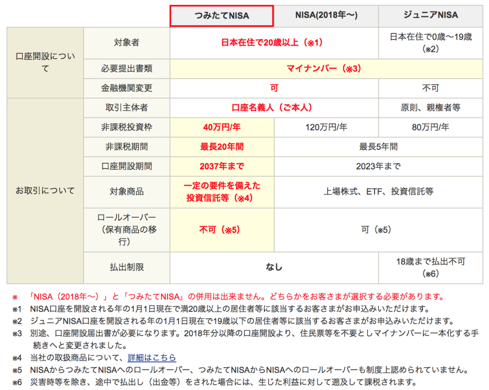Click the ロールオーバー row label
The height and width of the screenshot is (390, 489).
click(127, 230)
